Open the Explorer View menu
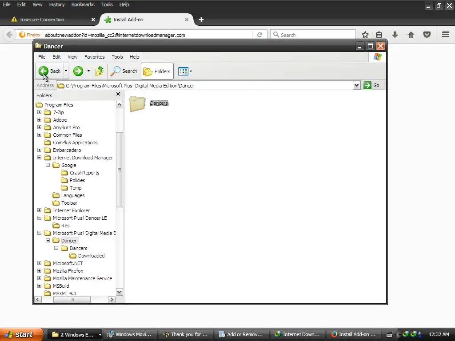Image resolution: width=455 pixels, height=341 pixels. click(x=72, y=57)
